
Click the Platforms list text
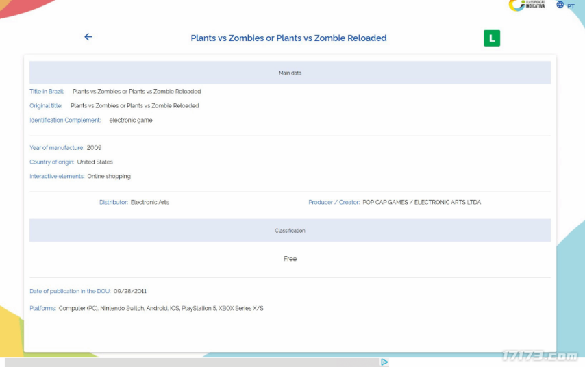(161, 309)
